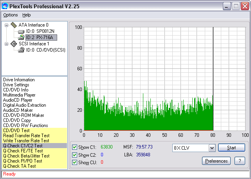Click the CU count value 0
This screenshot has height=179, width=251.
pyautogui.click(x=102, y=162)
